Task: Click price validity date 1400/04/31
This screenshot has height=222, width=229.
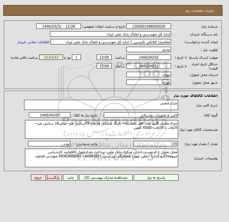Action: pos(148,66)
